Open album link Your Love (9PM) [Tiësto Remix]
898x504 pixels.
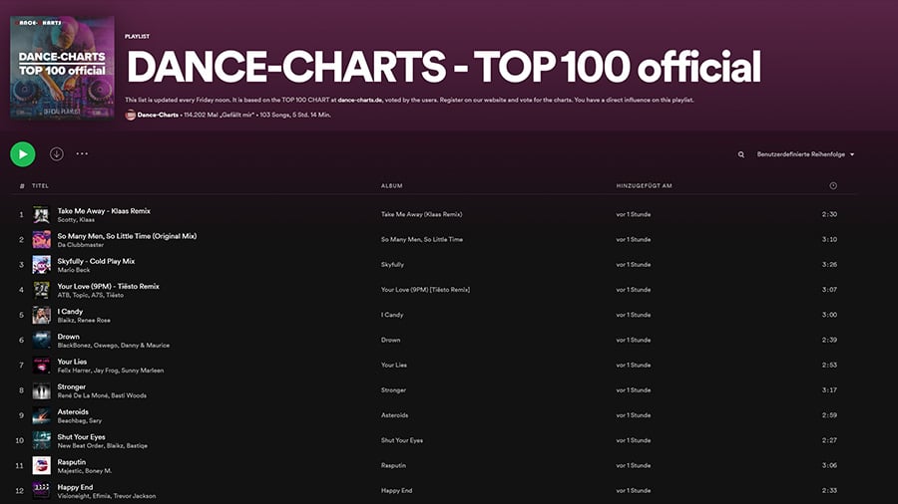425,290
